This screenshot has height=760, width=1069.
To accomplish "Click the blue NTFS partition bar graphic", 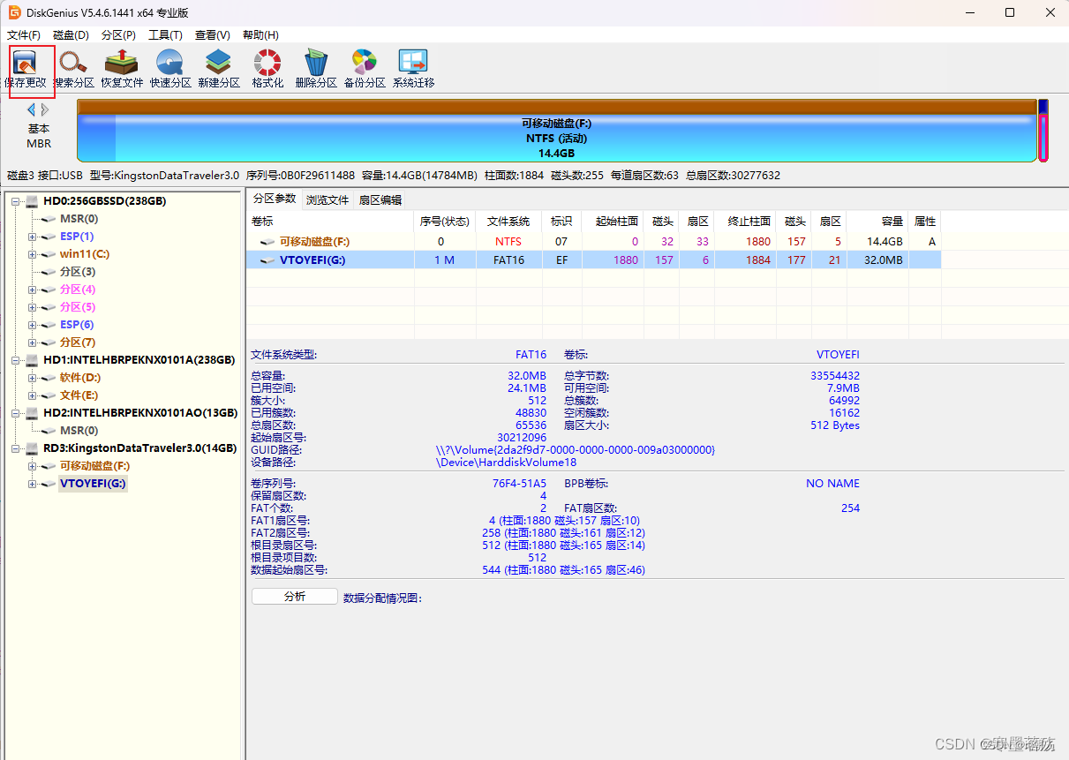I will (x=556, y=131).
